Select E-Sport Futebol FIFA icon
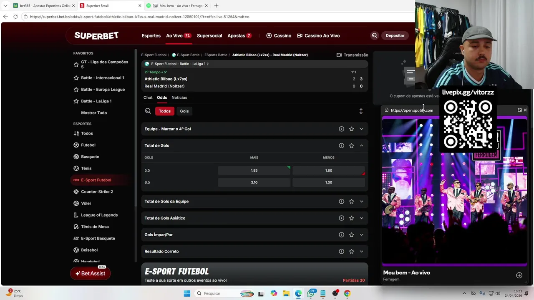The width and height of the screenshot is (534, 300). click(76, 180)
